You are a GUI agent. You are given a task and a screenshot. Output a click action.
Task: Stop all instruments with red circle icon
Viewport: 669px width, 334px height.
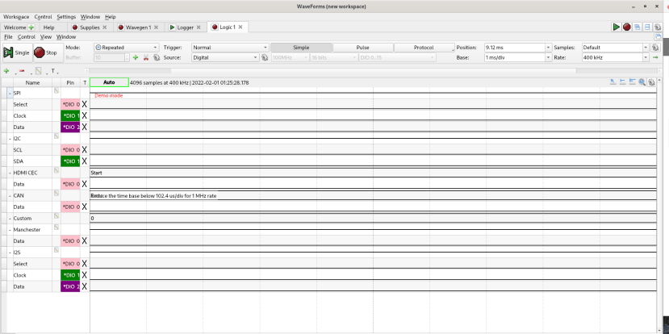tap(627, 27)
